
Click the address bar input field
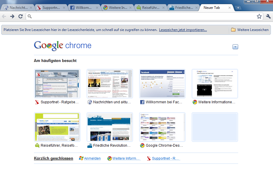coord(144,16)
